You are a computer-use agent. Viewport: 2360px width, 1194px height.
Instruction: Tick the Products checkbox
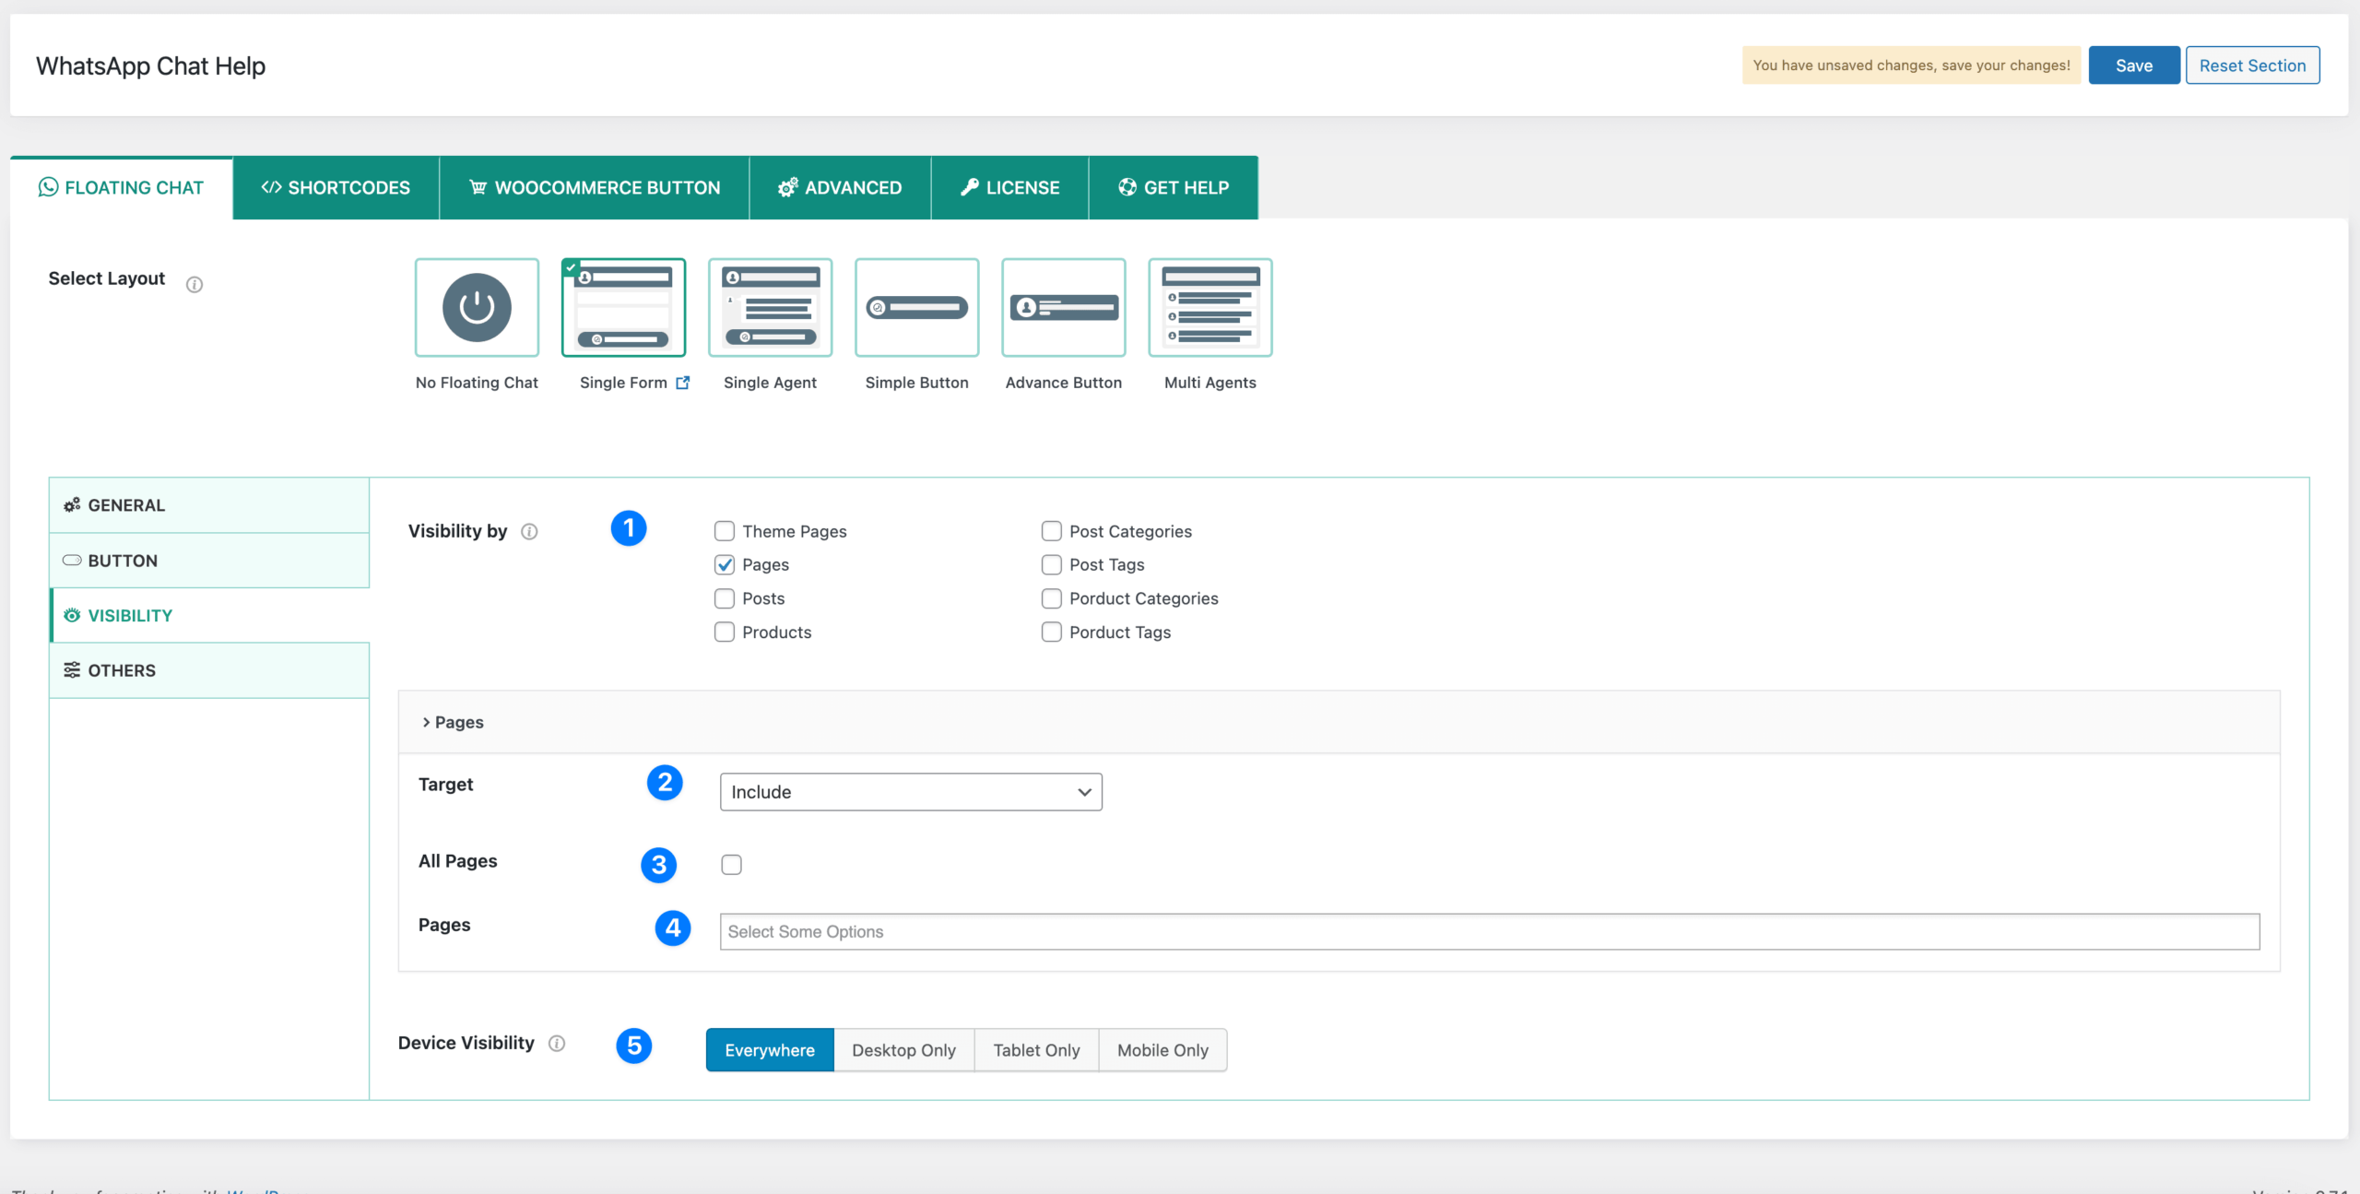pos(725,632)
